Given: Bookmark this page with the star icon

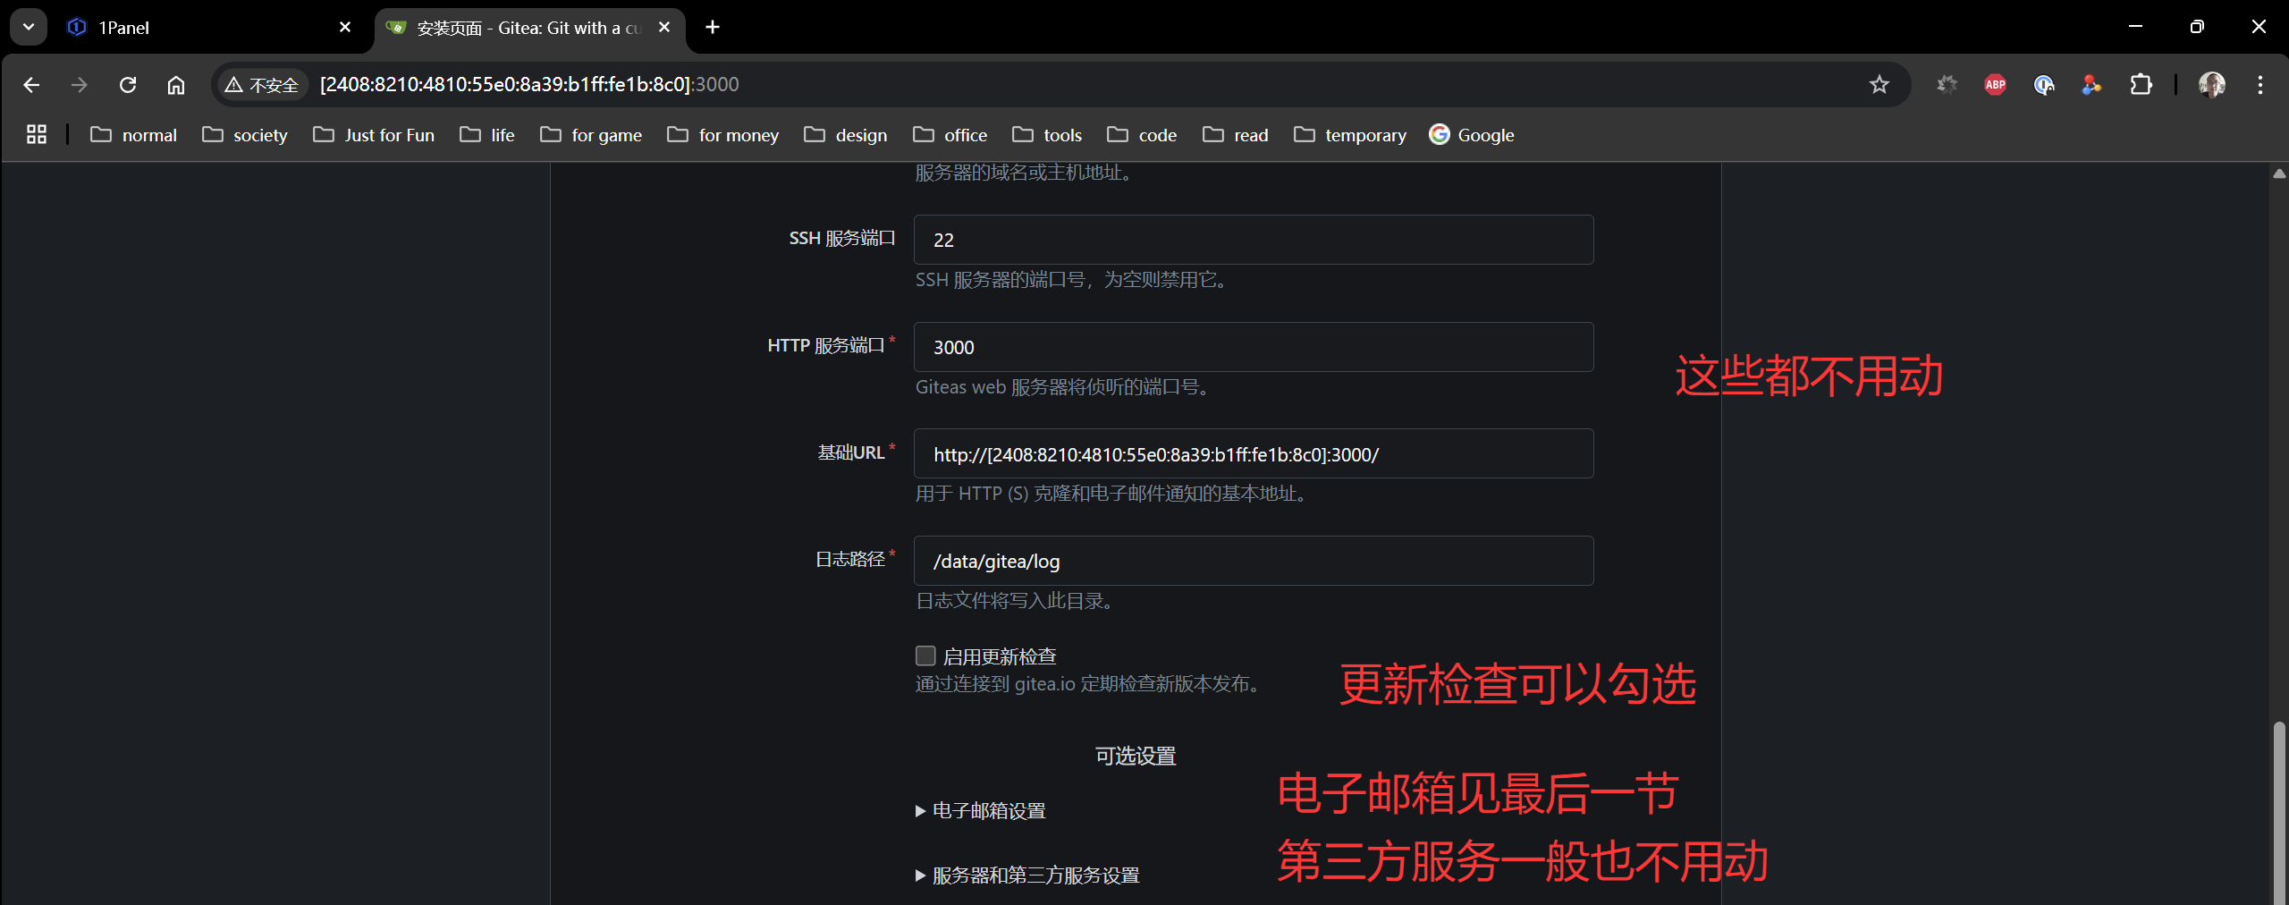Looking at the screenshot, I should tap(1879, 85).
